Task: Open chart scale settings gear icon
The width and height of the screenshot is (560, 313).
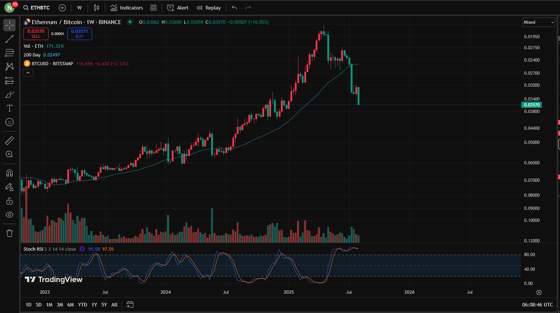Action: pos(539,292)
